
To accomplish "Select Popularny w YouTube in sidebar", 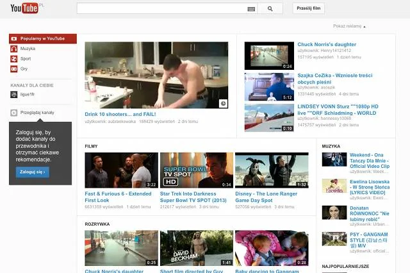I will [x=43, y=38].
